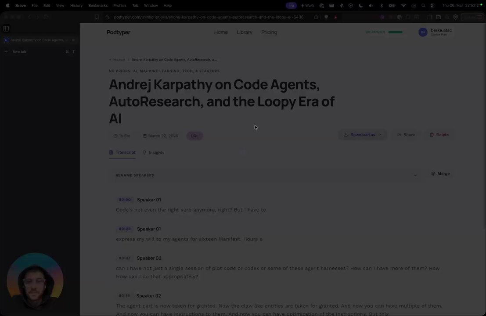Open Brave Rewards triangle icon
The image size is (486, 316).
click(336, 17)
